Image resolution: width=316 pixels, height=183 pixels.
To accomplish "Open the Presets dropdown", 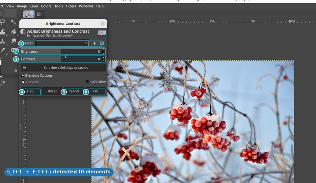I will [x=62, y=43].
